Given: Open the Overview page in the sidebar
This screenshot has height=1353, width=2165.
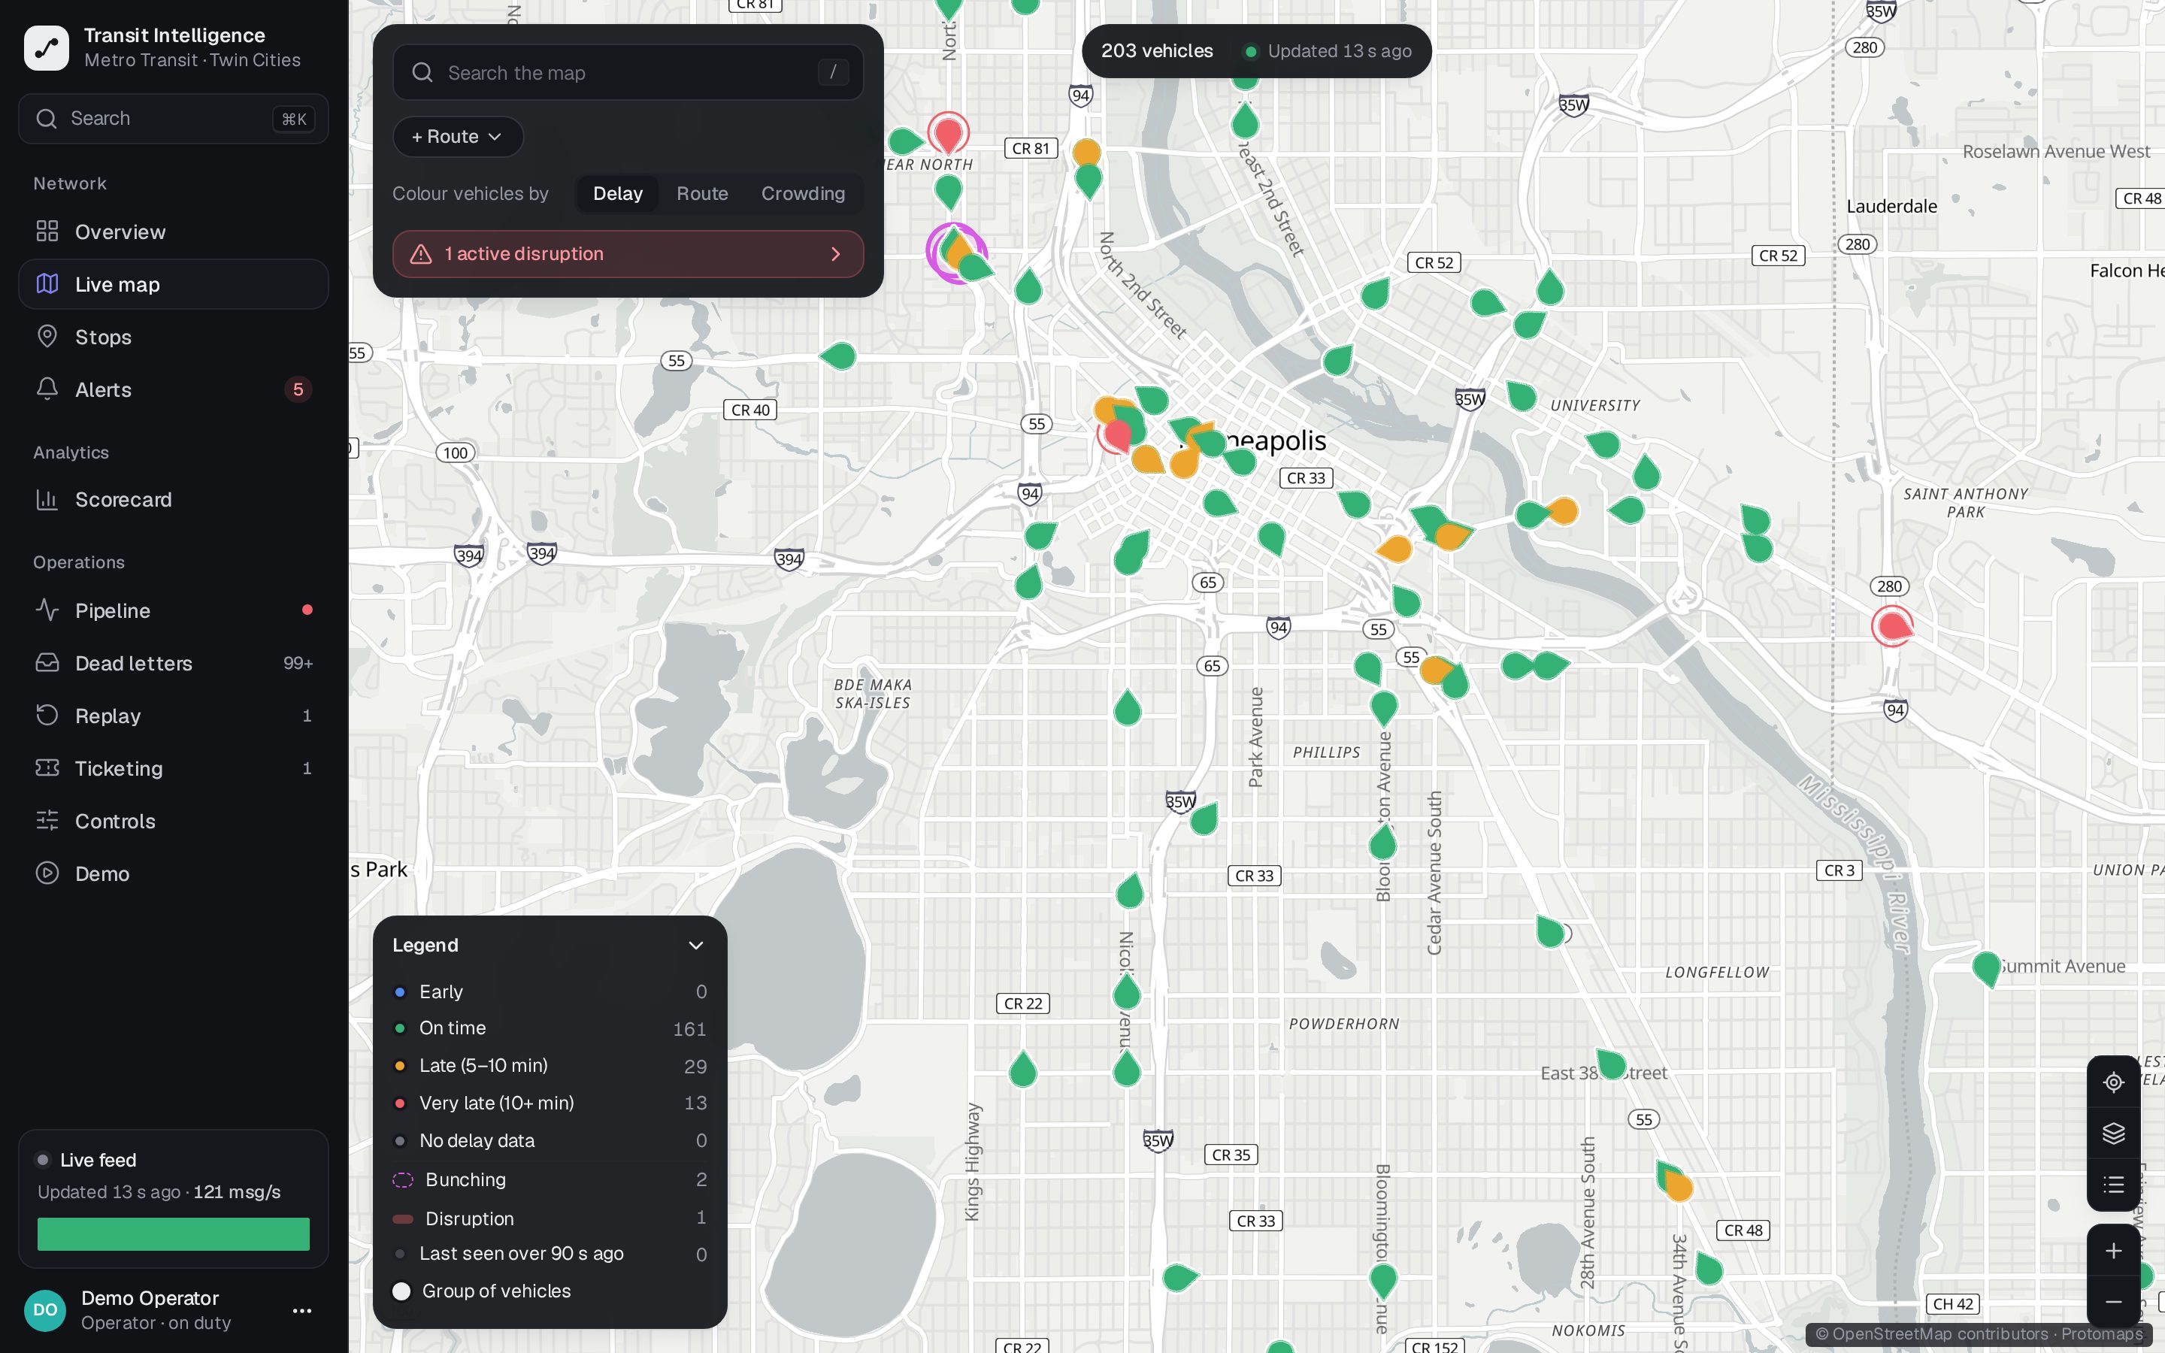Looking at the screenshot, I should click(x=174, y=232).
